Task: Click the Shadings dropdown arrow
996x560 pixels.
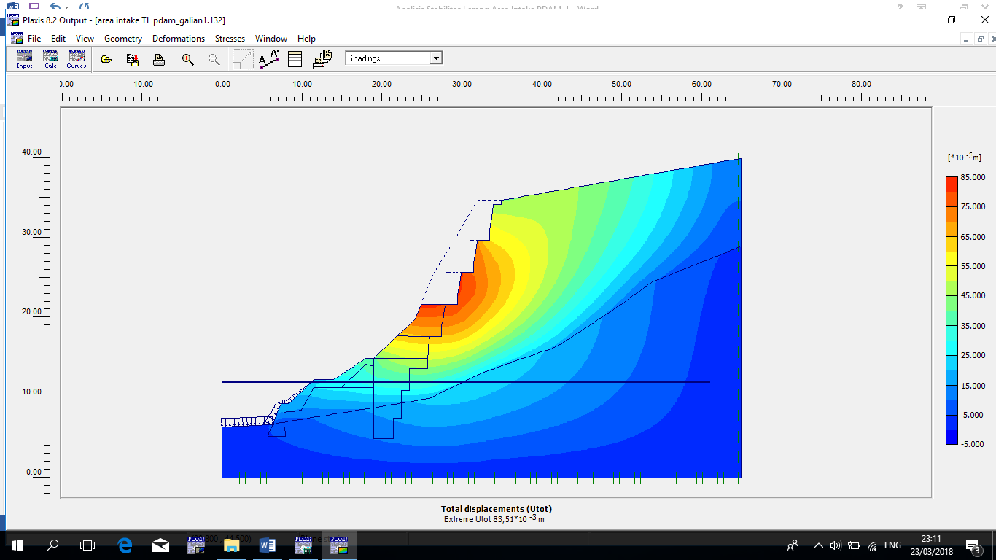Action: point(435,58)
